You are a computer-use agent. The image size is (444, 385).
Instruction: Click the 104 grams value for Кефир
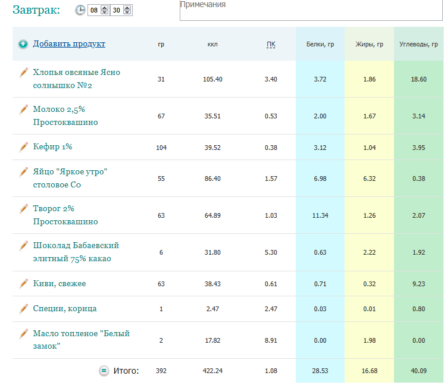161,148
